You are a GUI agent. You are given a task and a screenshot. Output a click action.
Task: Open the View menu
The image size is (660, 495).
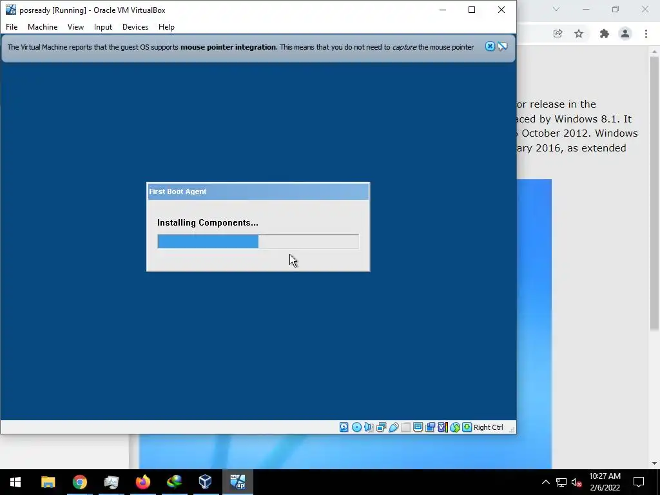pos(76,27)
